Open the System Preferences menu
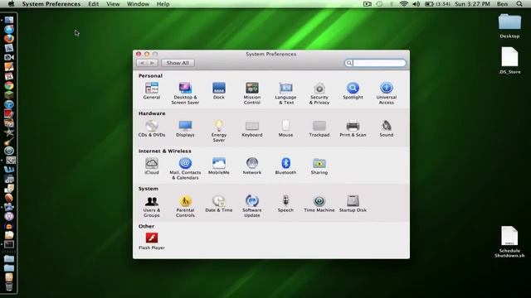Image resolution: width=531 pixels, height=298 pixels. [x=51, y=4]
